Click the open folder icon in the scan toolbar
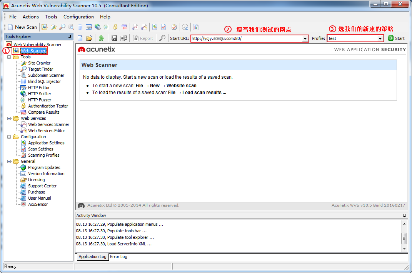412x273 pixels. coord(89,38)
